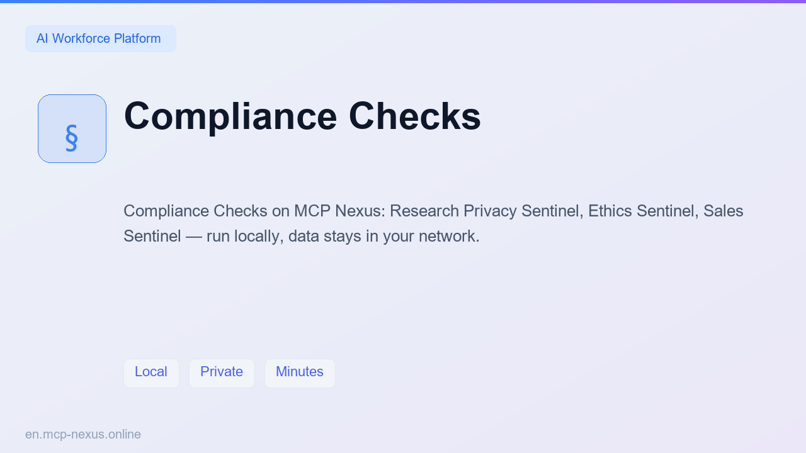This screenshot has width=806, height=453.
Task: Click the section sign compliance icon
Action: tap(72, 128)
